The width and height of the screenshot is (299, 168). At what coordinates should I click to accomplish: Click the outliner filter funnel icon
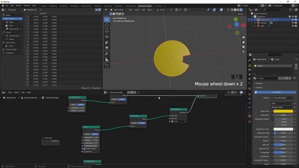click(291, 10)
